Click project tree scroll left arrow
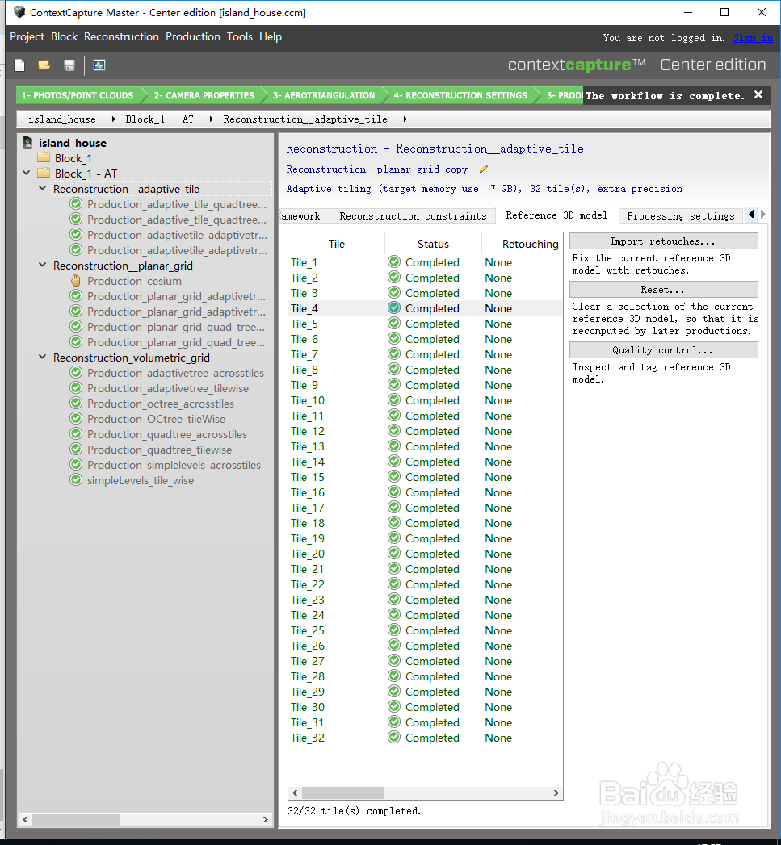The height and width of the screenshot is (845, 781). coord(25,819)
